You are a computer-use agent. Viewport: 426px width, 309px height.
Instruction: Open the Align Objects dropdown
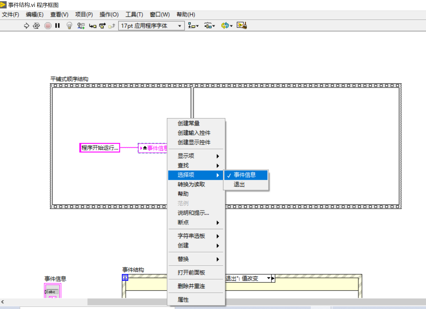[x=193, y=26]
